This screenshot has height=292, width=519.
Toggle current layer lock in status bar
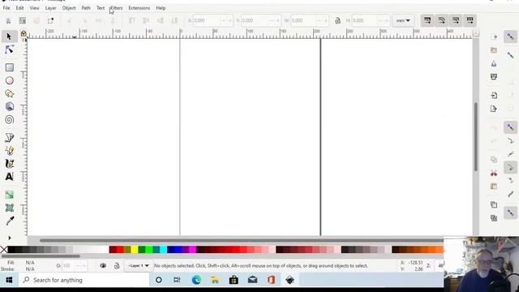(x=117, y=265)
